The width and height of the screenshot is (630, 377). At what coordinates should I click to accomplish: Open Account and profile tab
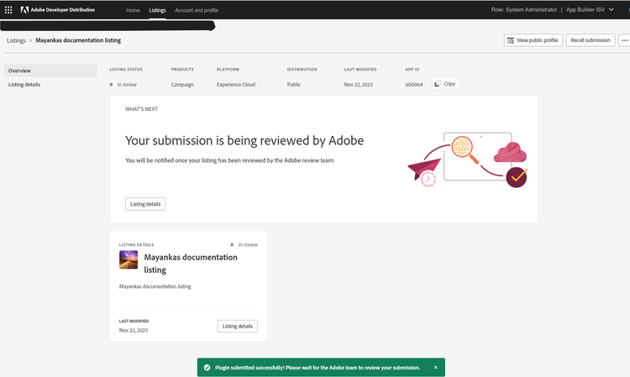197,10
